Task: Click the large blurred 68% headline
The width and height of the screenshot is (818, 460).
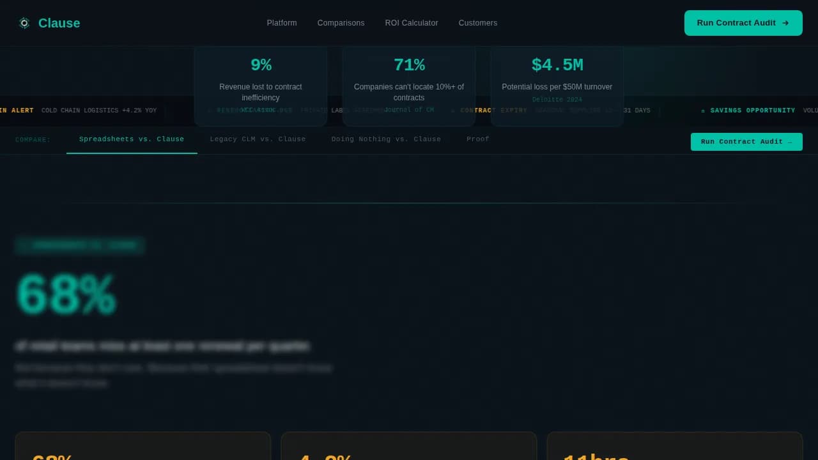Action: coord(65,296)
